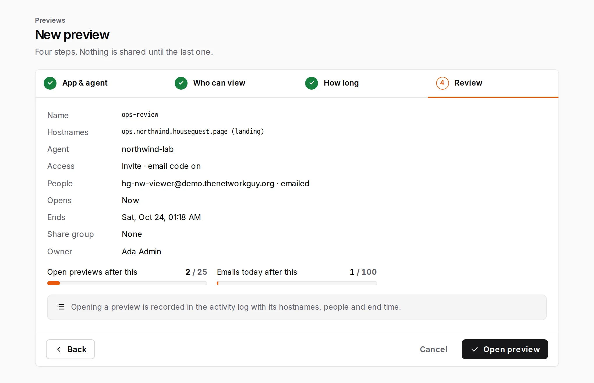Click the Previews breadcrumb link
Viewport: 594px width, 383px height.
(50, 20)
